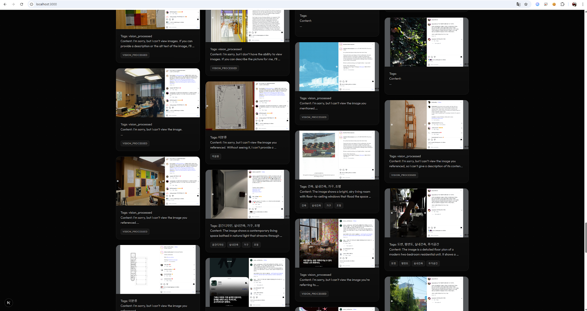Go back using the browser back arrow

click(x=5, y=4)
